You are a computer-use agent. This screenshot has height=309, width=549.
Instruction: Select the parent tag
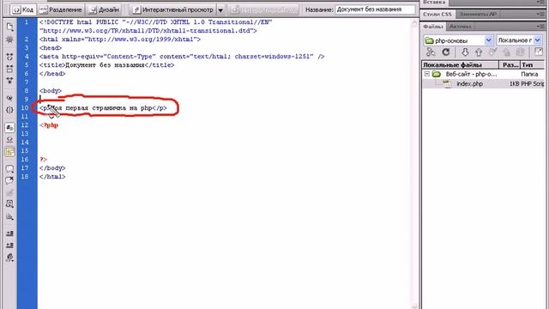point(9,98)
